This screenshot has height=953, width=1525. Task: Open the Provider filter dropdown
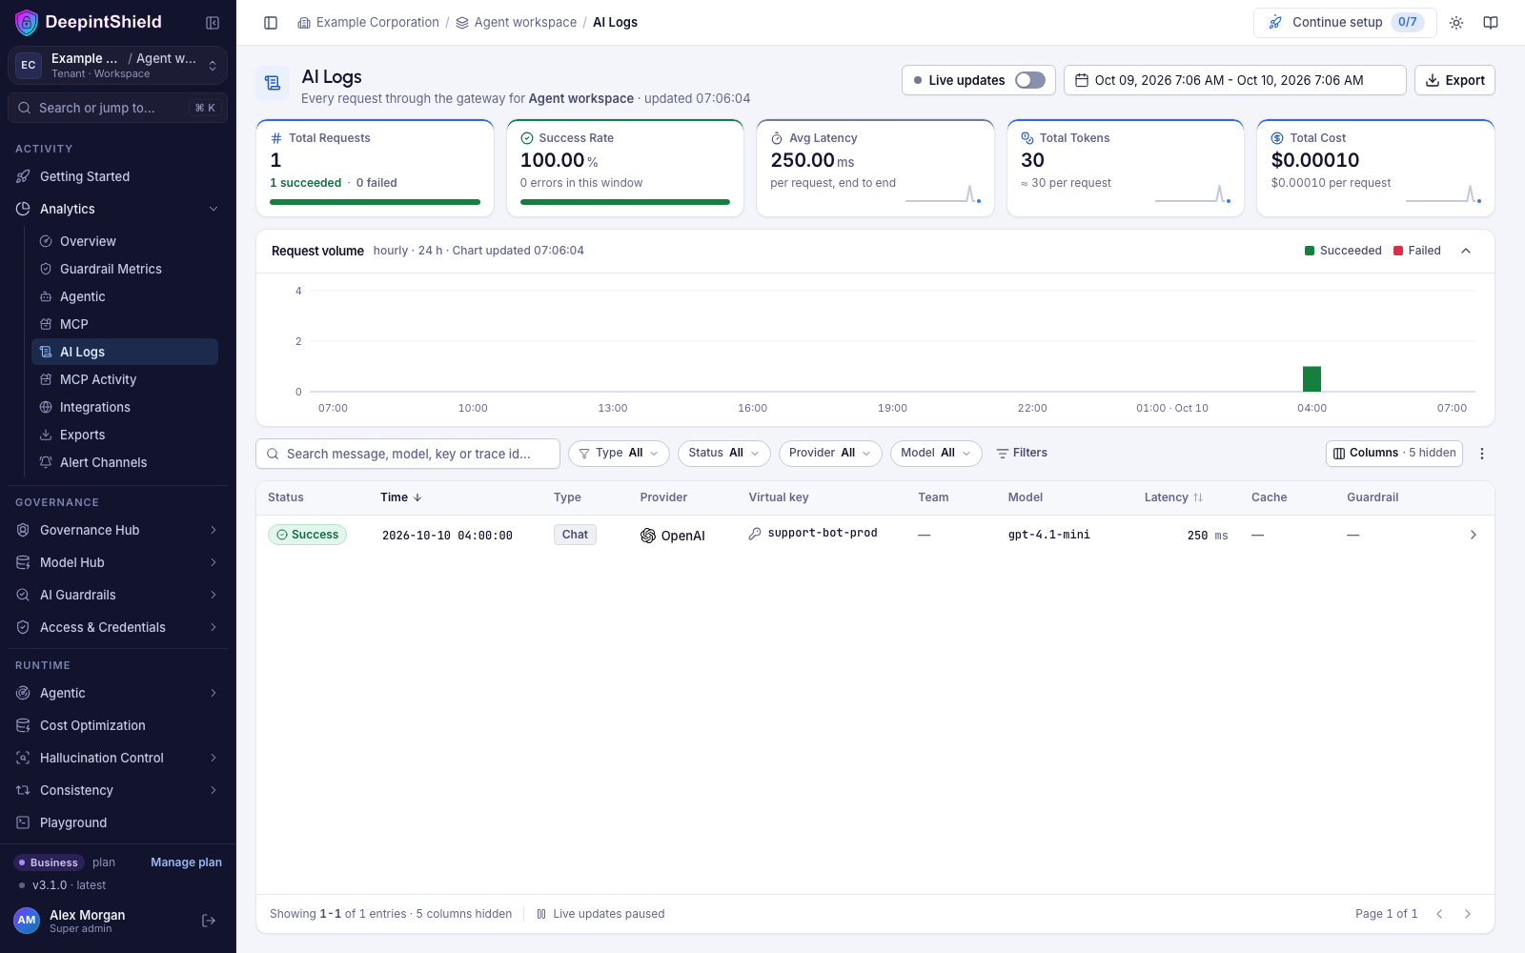(830, 454)
